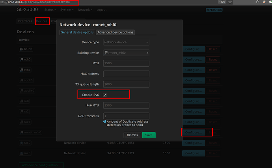This screenshot has height=168, width=272.
Task: Click the 'Device' column header
Action: pyautogui.click(x=24, y=40)
